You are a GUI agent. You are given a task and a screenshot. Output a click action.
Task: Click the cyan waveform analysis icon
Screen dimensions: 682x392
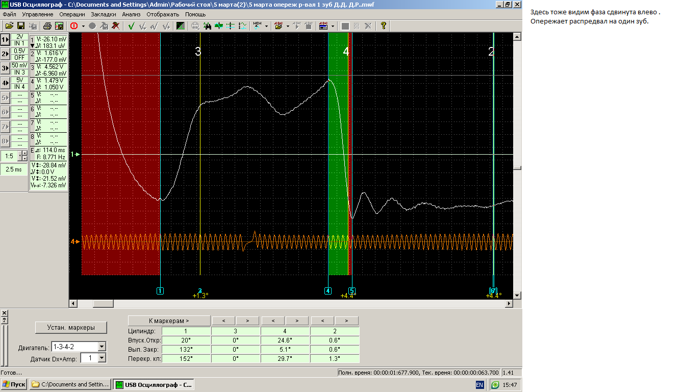243,26
